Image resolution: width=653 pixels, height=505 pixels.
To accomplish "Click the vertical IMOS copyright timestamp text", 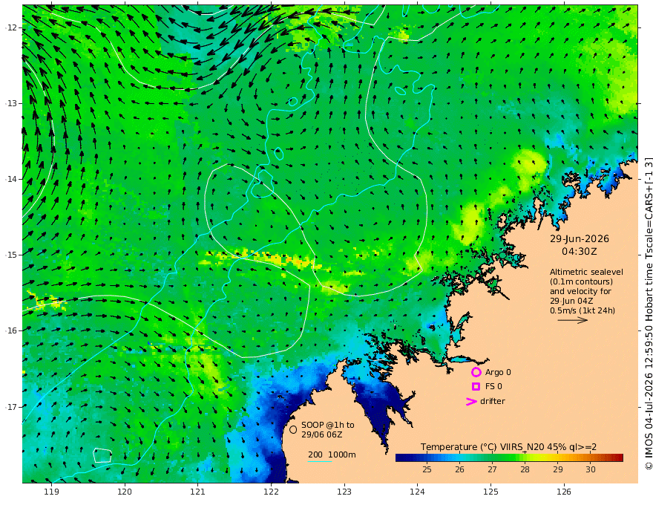I will (648, 313).
